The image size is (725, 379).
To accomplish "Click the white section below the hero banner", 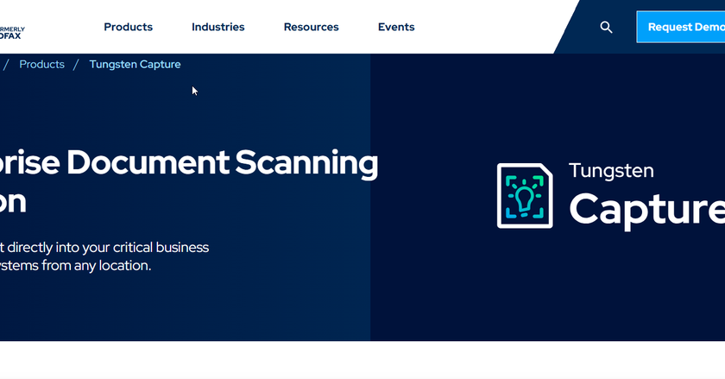I will point(362,359).
